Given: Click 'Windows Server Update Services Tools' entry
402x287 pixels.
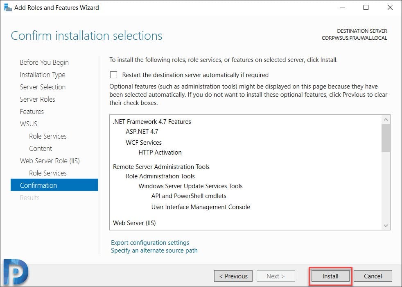Looking at the screenshot, I should tap(190, 186).
